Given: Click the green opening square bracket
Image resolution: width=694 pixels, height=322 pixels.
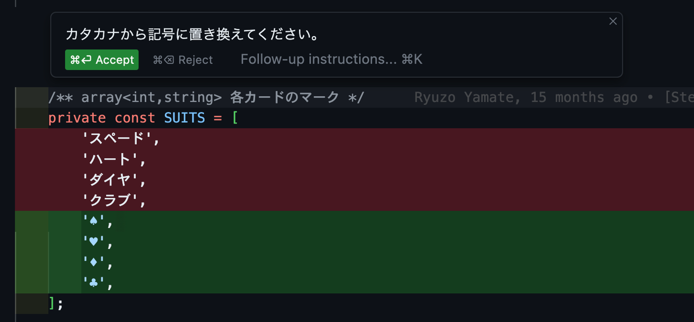Looking at the screenshot, I should tap(235, 118).
